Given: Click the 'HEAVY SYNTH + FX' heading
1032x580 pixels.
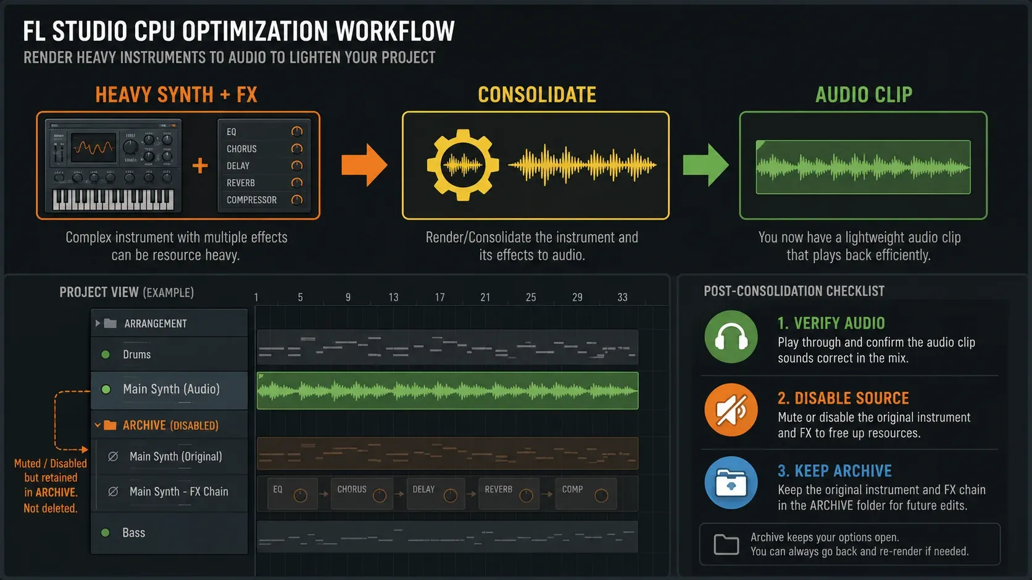Looking at the screenshot, I should coord(176,94).
